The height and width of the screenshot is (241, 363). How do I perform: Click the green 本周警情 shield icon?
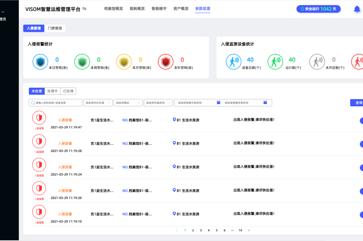pos(82,62)
